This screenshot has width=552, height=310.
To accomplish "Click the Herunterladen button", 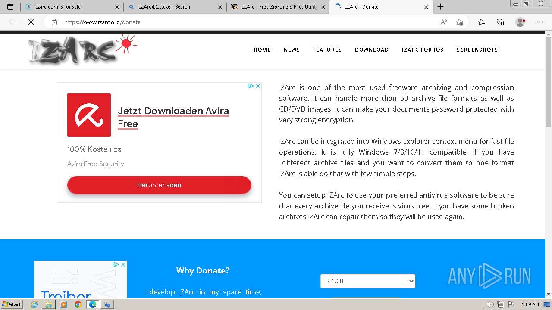I will click(x=159, y=185).
